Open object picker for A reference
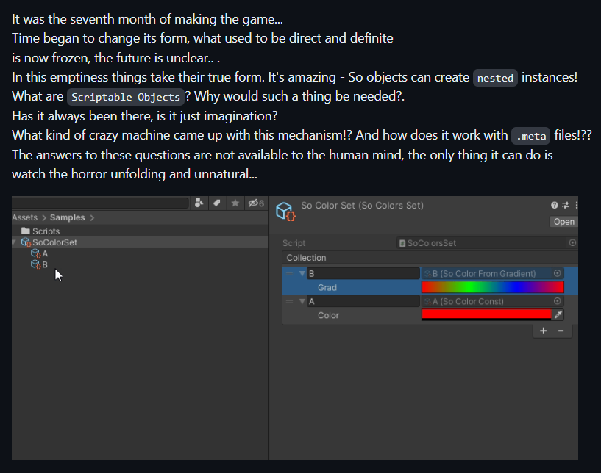 pos(558,301)
